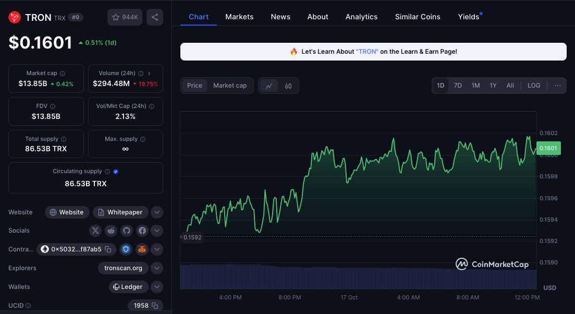Click the green 0.1601 price tag on chart axis

[548, 148]
